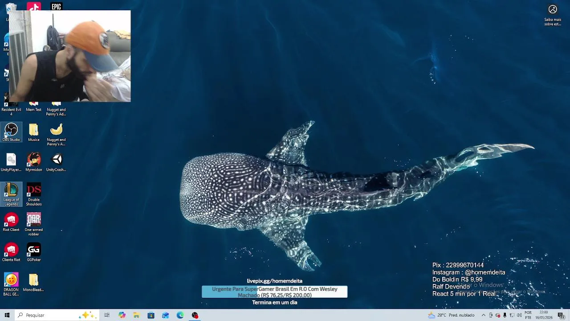Open the clock and date 22:00
The image size is (570, 321).
544,315
